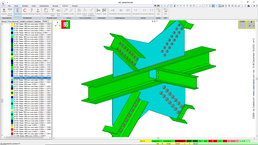Select the Pezzi selezionati panel tab
This screenshot has height=145, width=258.
(x=13, y=21)
